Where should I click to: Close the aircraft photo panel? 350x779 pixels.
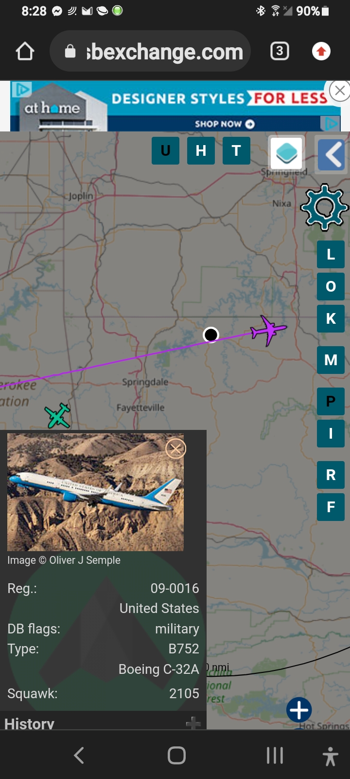[x=175, y=448]
